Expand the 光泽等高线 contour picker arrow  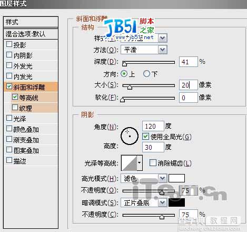(x=140, y=163)
